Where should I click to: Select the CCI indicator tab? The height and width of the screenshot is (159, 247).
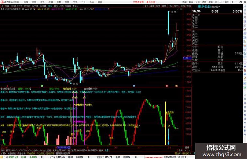click(x=30, y=150)
